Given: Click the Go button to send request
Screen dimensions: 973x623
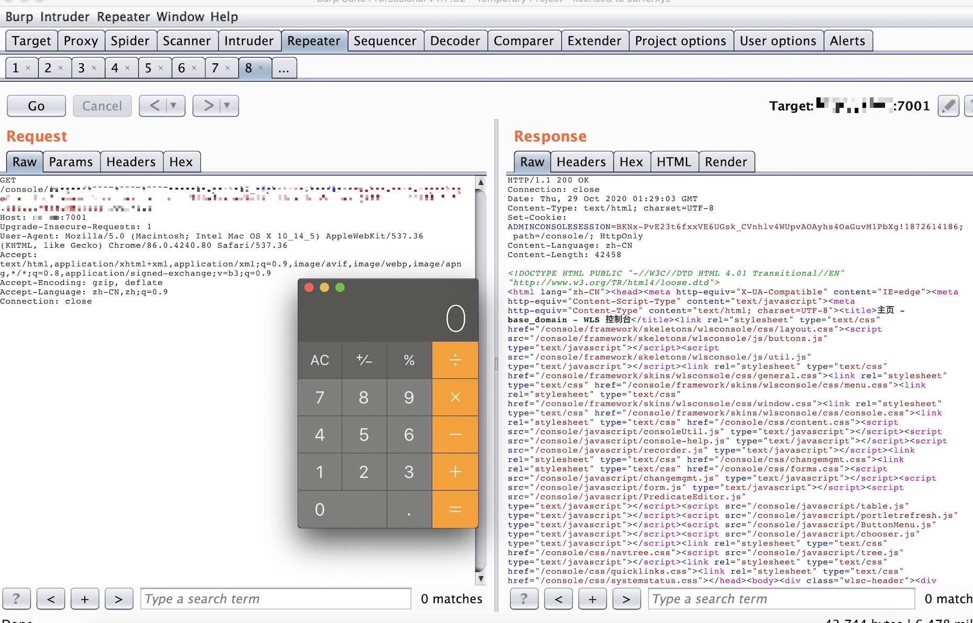Looking at the screenshot, I should click(36, 106).
